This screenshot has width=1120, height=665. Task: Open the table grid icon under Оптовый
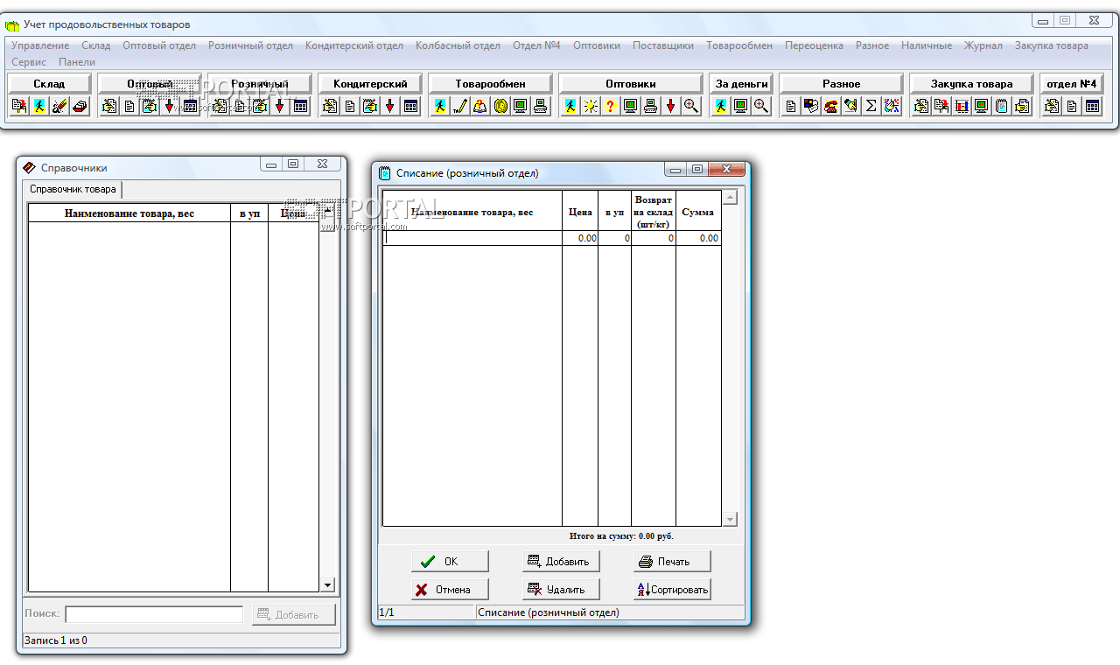point(190,106)
